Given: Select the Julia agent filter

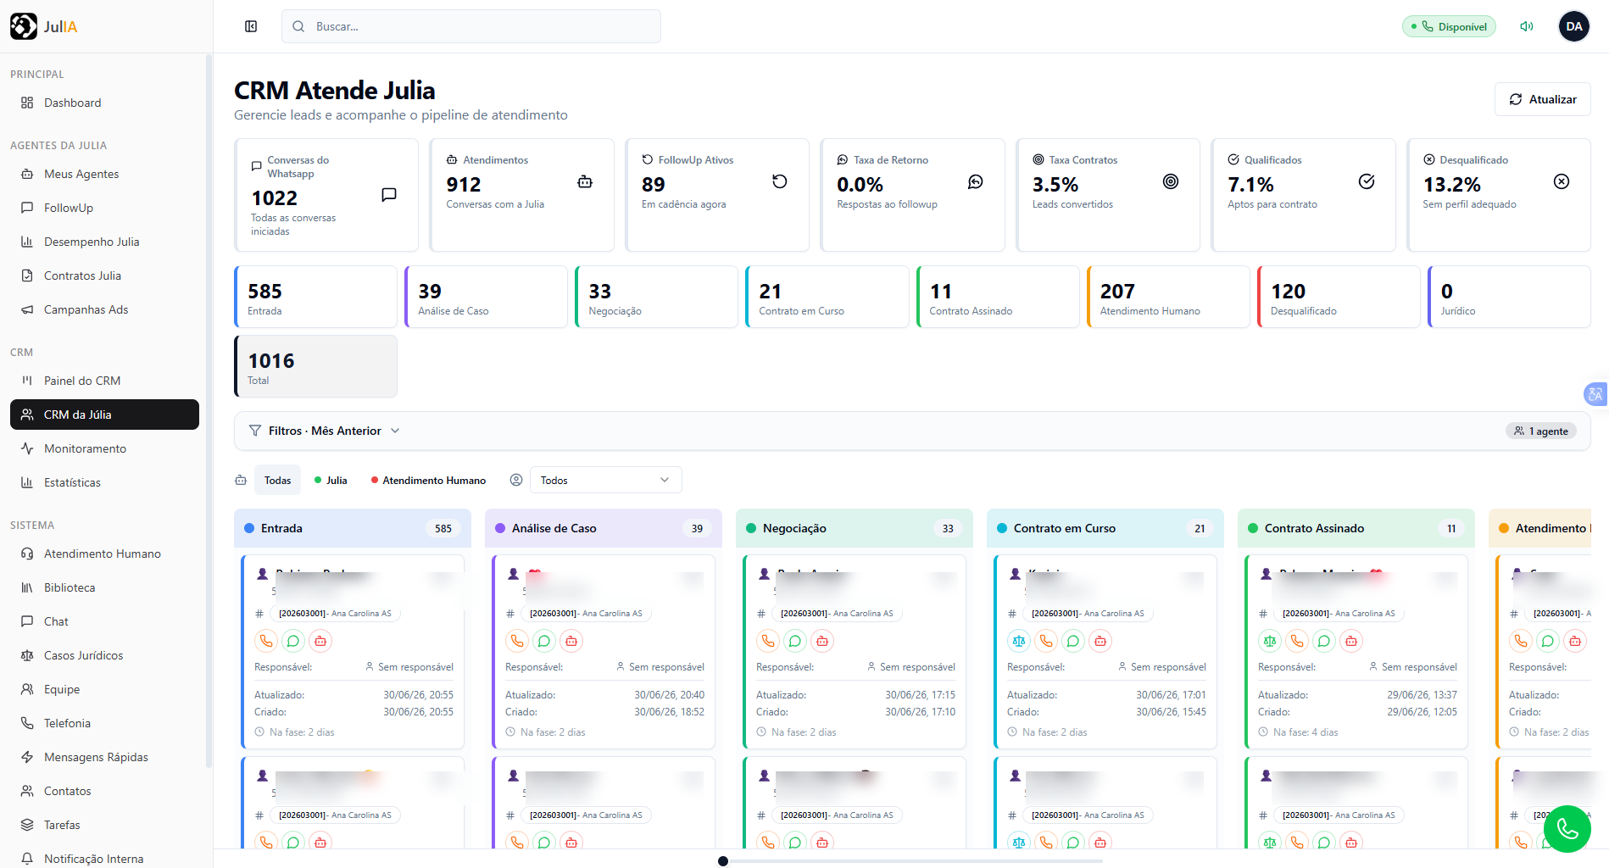Looking at the screenshot, I should point(331,480).
